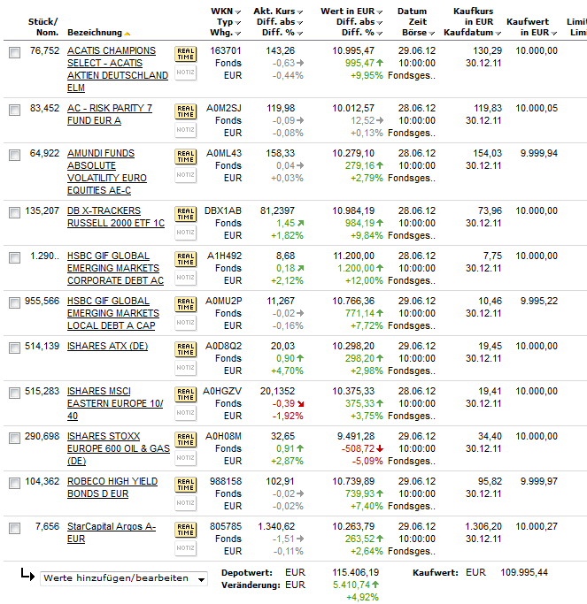587x604 pixels.
Task: Open Real Time quote for StarCapital Argos A-EUR
Action: click(186, 530)
